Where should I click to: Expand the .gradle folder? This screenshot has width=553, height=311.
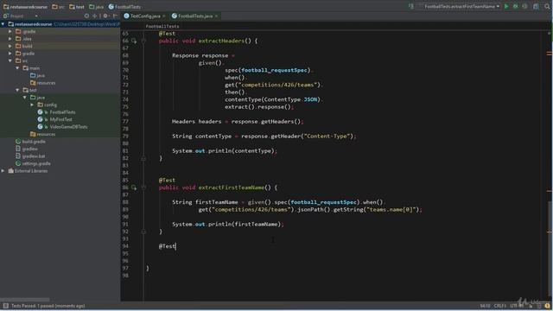pos(10,31)
